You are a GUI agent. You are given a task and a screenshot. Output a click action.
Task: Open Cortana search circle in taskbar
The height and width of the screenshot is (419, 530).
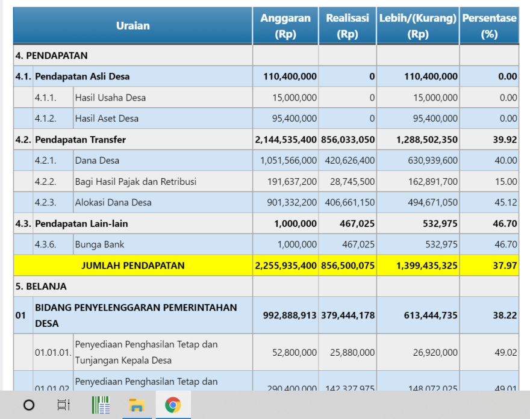pos(29,405)
